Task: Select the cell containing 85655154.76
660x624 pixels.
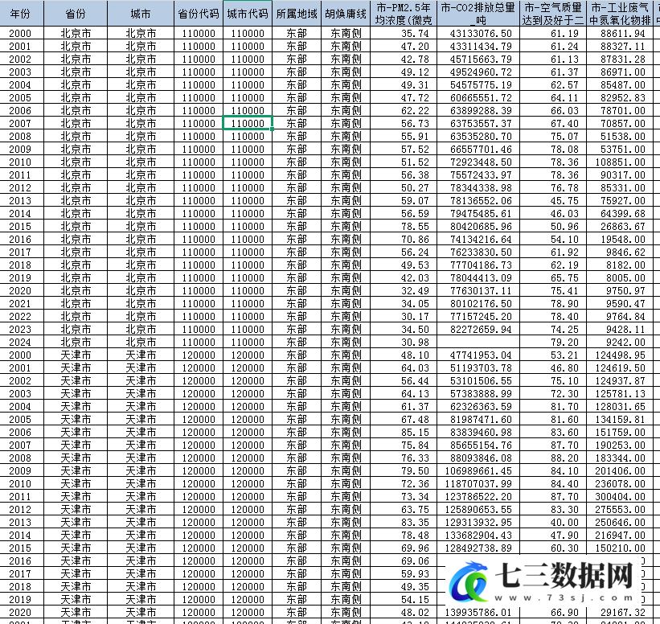Action: tap(478, 445)
